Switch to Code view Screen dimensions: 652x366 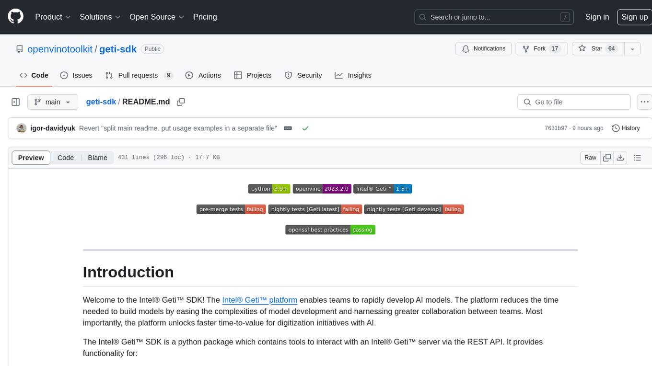pyautogui.click(x=66, y=158)
